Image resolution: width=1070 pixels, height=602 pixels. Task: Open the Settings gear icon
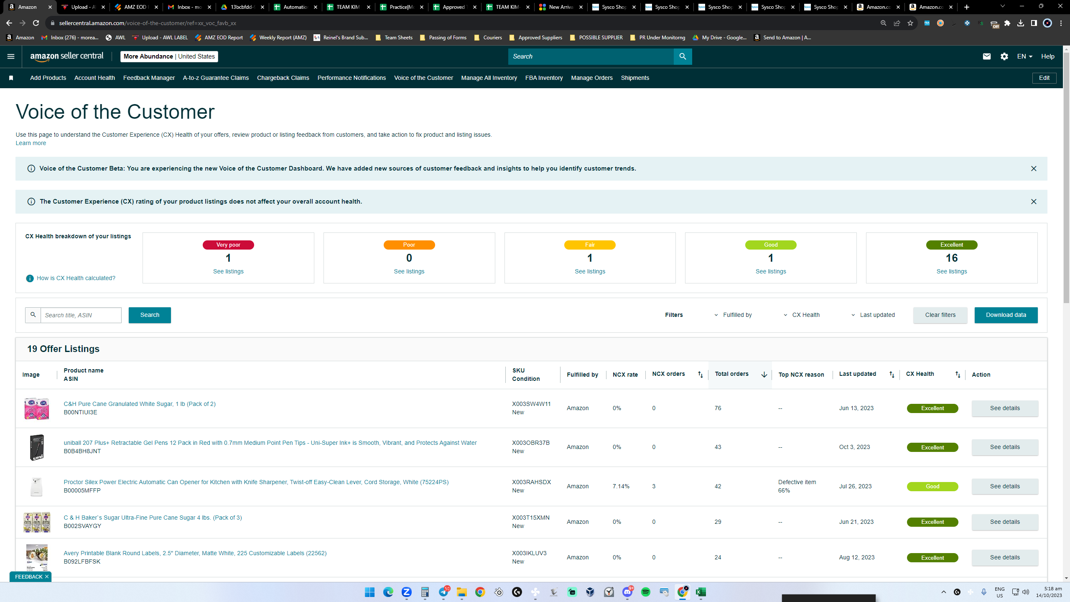tap(1004, 56)
